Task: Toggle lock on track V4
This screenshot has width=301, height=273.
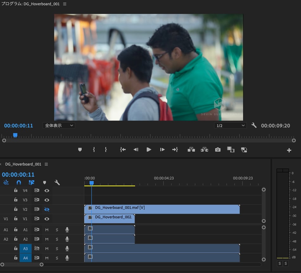Action: click(x=16, y=191)
